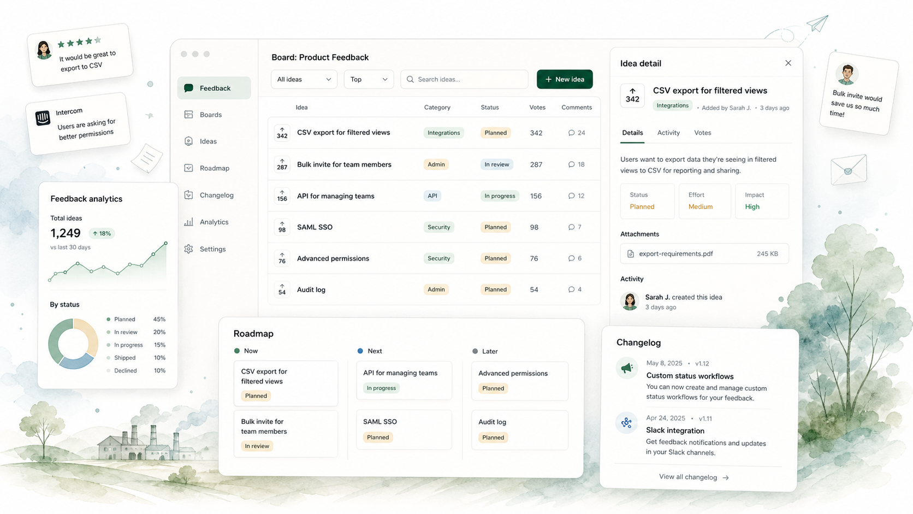Open the Roadmap sidebar icon
Image resolution: width=913 pixels, height=514 pixels.
point(188,168)
